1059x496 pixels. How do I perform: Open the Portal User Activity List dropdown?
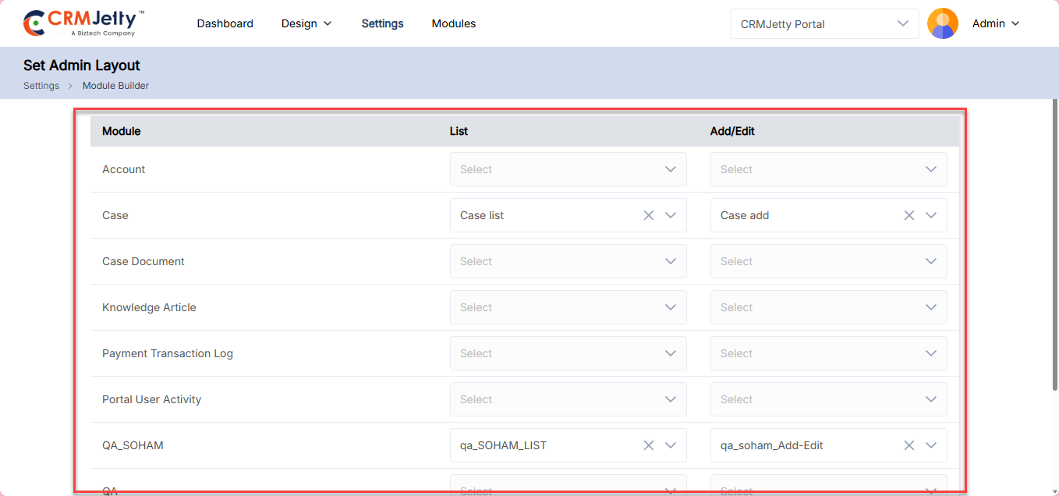click(567, 399)
